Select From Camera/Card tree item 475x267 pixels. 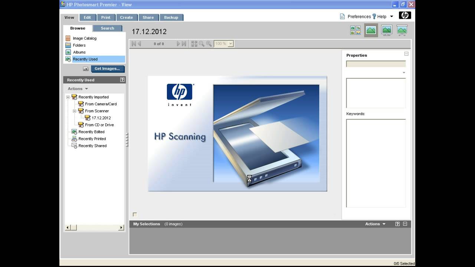[x=101, y=104]
